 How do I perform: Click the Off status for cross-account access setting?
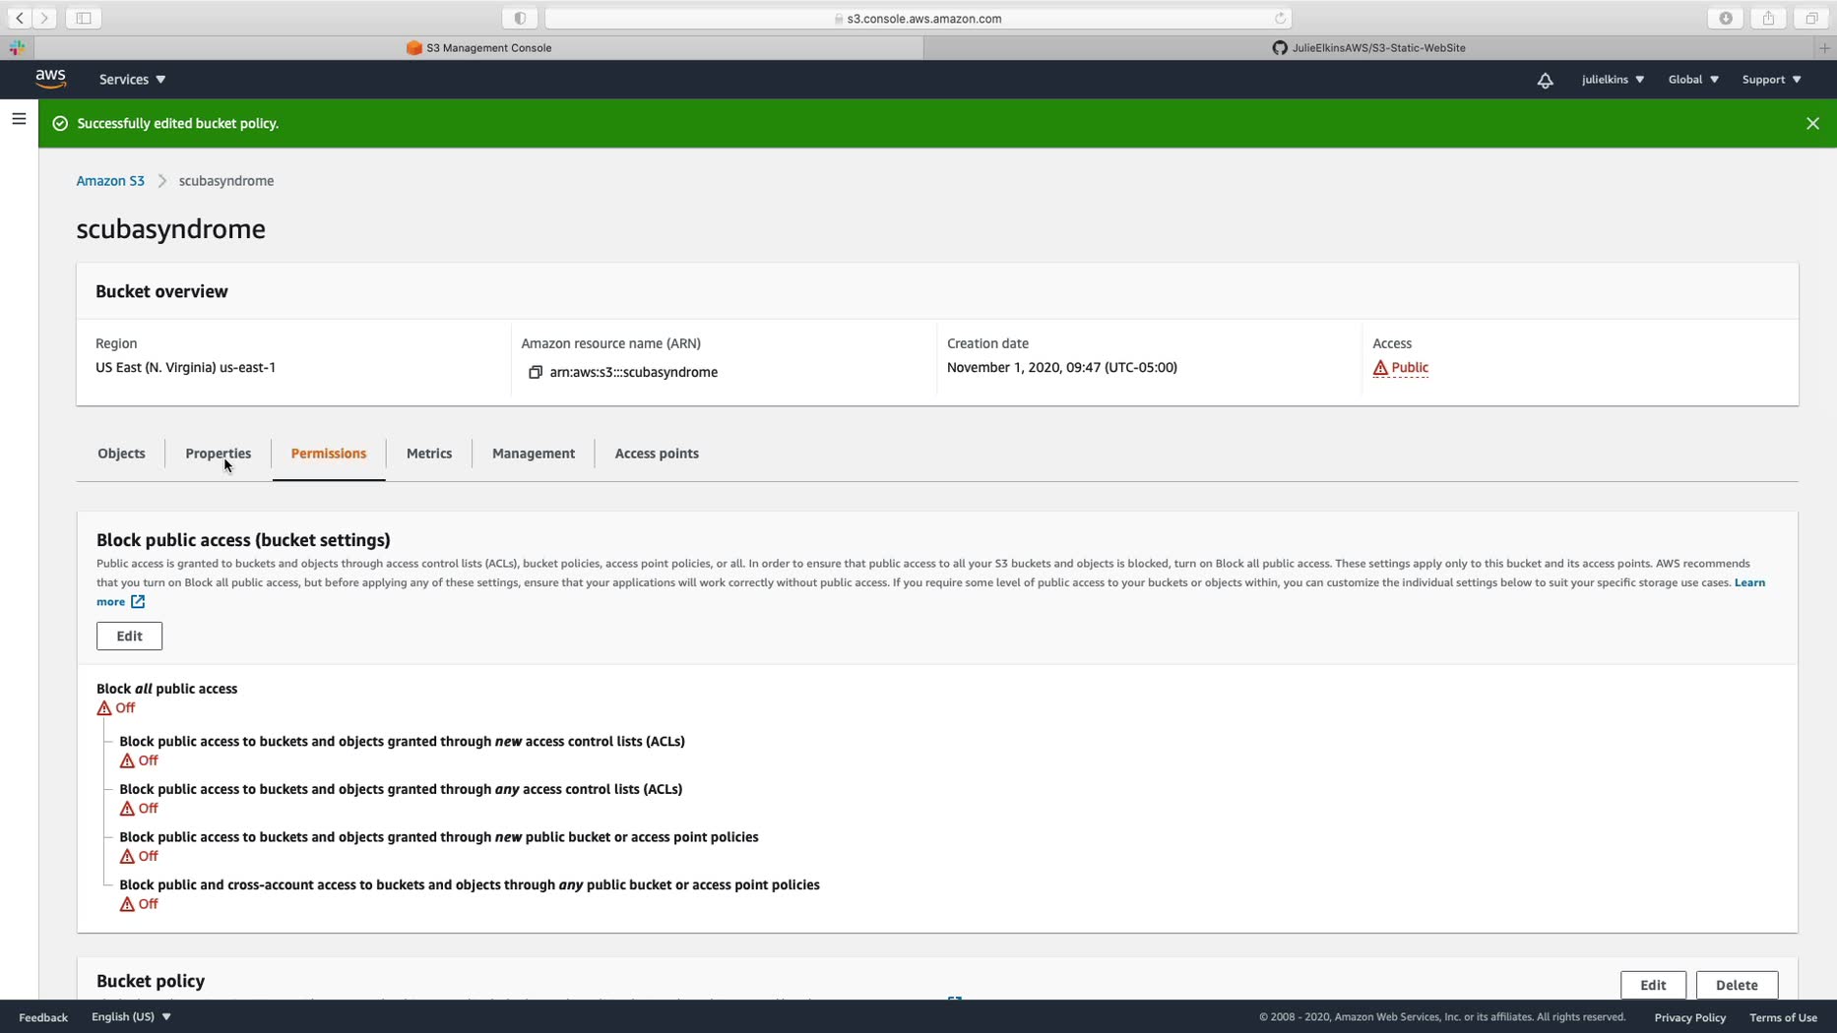148,904
